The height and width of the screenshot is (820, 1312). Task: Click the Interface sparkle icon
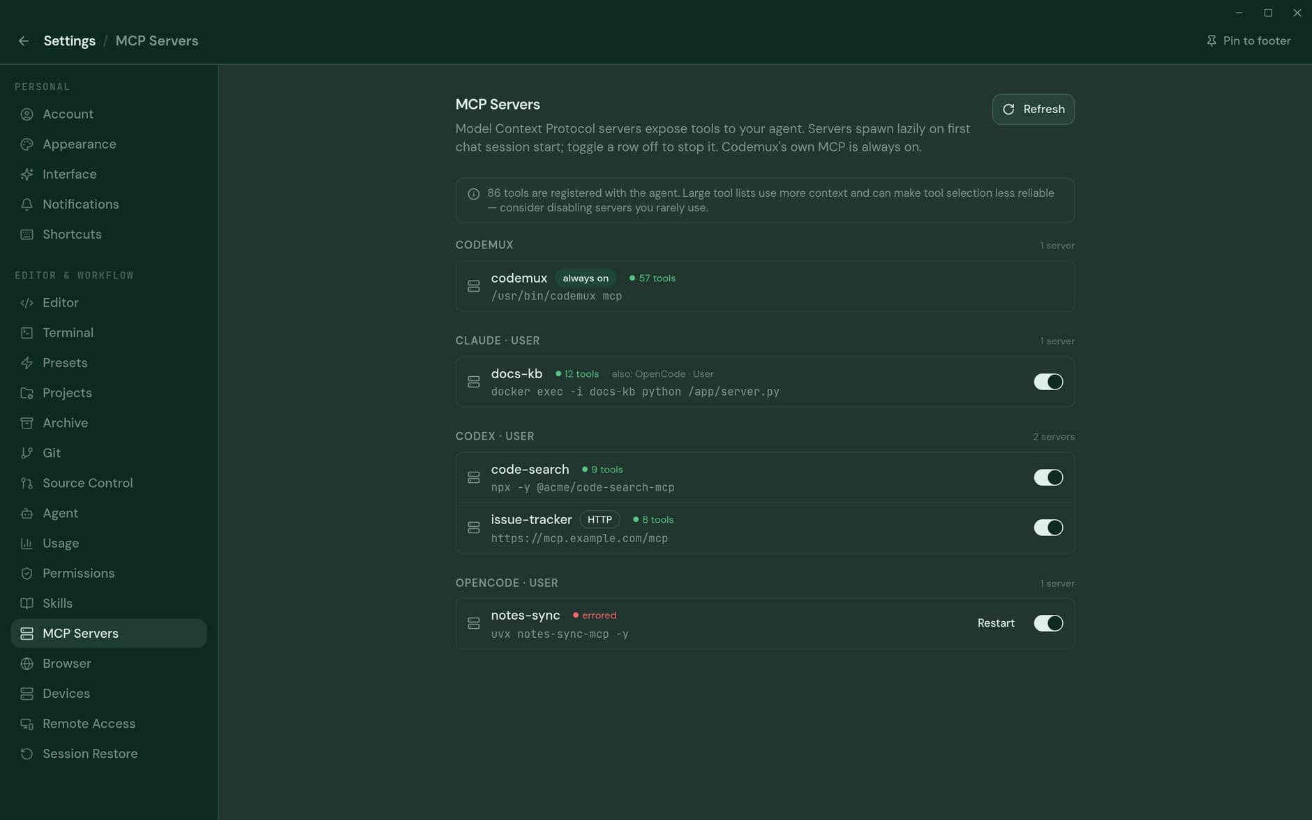[27, 174]
